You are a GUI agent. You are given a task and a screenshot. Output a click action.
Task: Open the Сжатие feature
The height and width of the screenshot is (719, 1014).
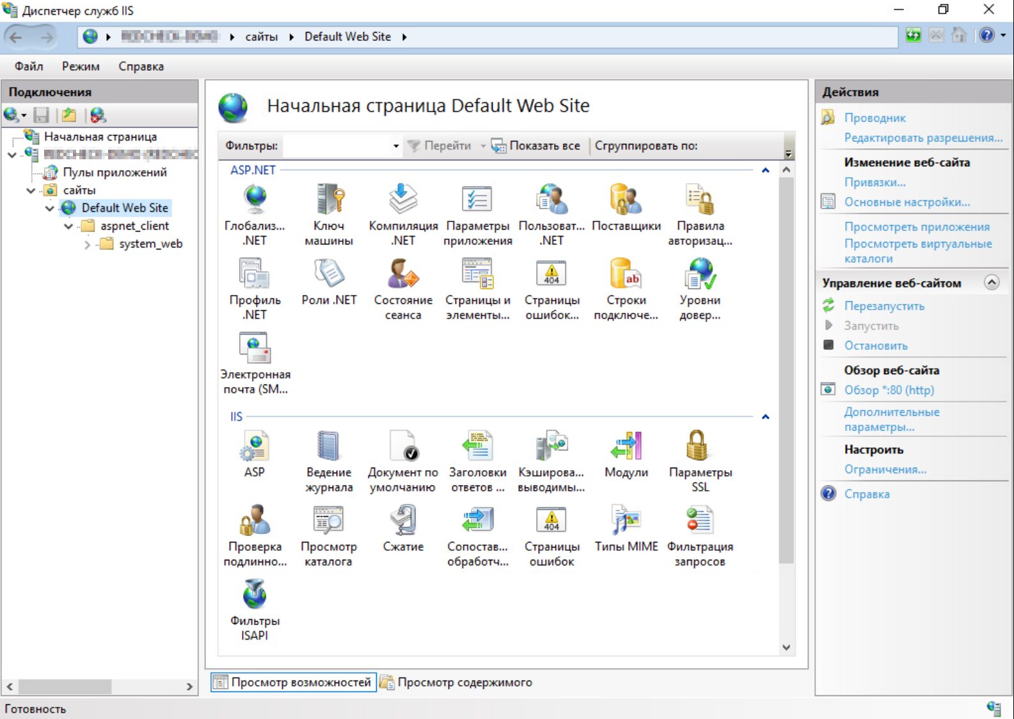[403, 528]
